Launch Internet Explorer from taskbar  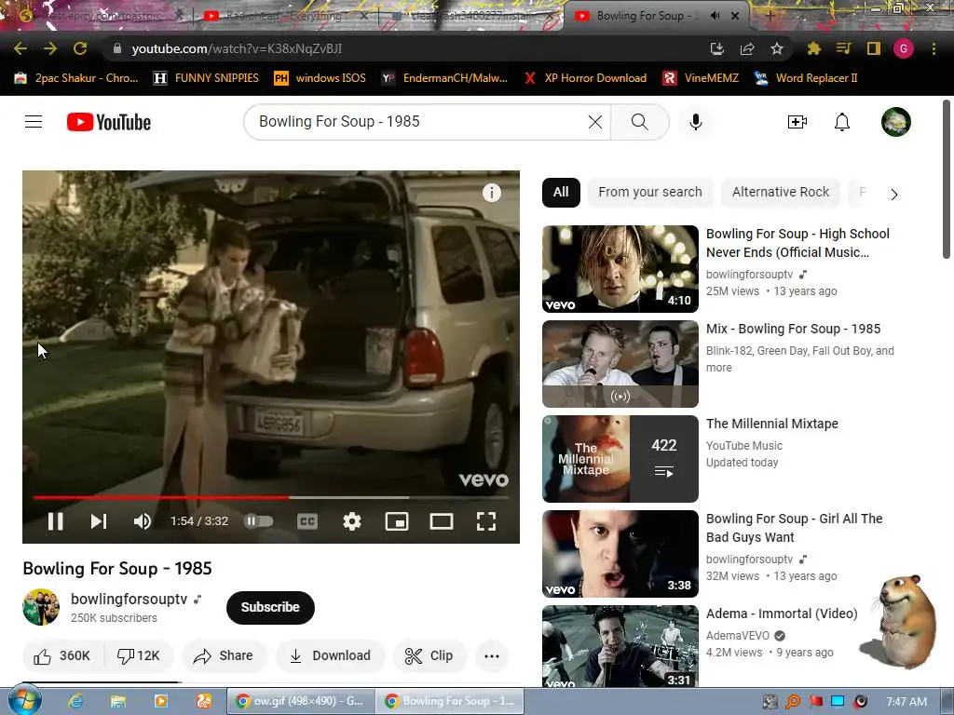pos(75,701)
